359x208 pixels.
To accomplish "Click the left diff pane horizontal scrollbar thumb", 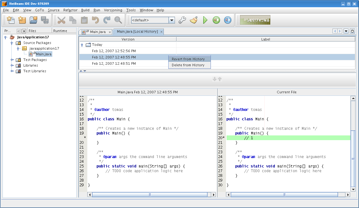I will 150,195.
